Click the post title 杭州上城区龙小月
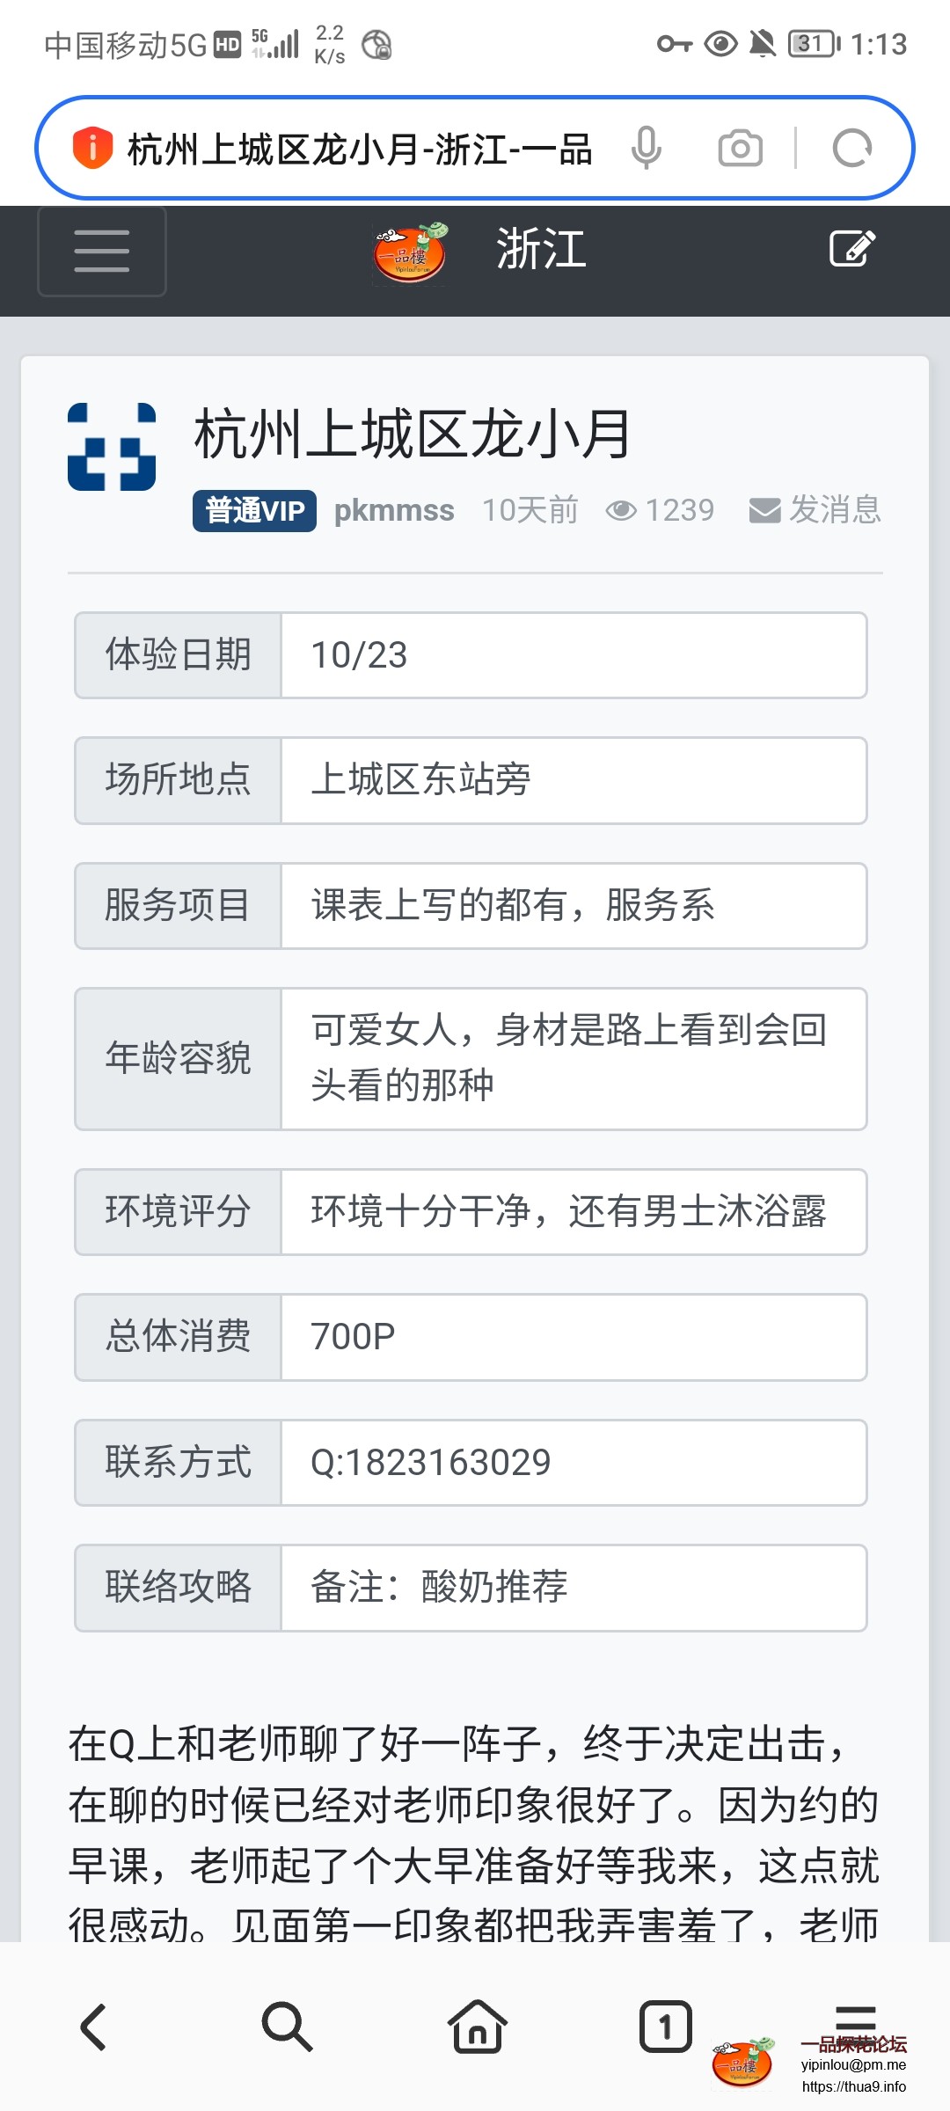Viewport: 950px width, 2111px height. tap(413, 435)
